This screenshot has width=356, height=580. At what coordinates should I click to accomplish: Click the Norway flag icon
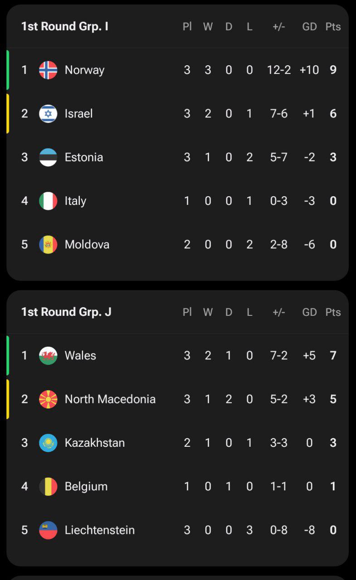48,70
